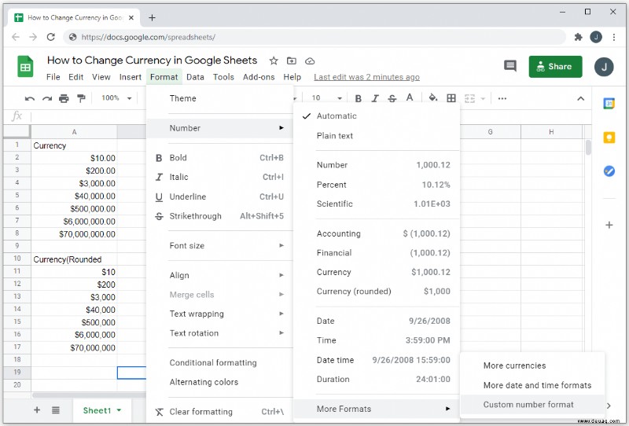Open the Sheet1 tab dropdown arrow
Image resolution: width=629 pixels, height=426 pixels.
(119, 410)
